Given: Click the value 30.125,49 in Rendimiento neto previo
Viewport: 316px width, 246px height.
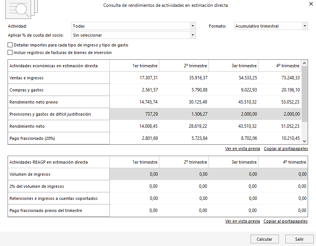Looking at the screenshot, I should 198,102.
